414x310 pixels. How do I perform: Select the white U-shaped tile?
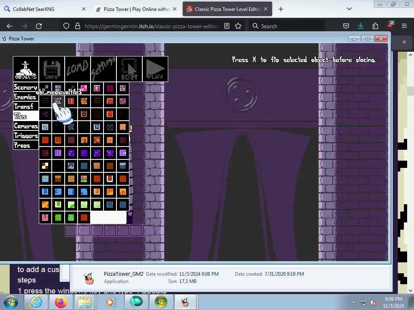point(110,178)
